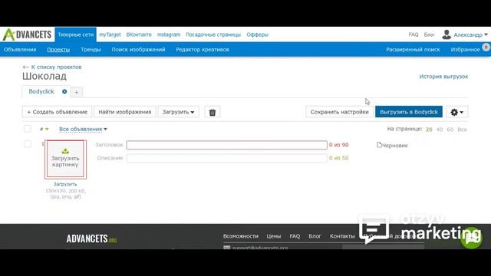
Task: Click the Черновик draft document icon
Action: (379, 145)
